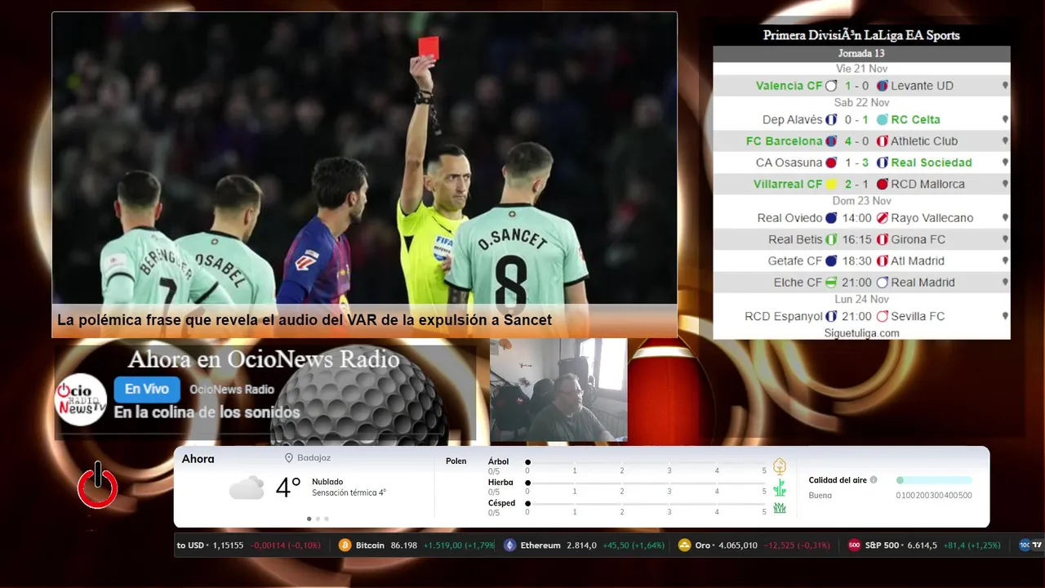Click the 'RCD Espanyol' team name
Screen dimensions: 1045x588
coord(784,316)
